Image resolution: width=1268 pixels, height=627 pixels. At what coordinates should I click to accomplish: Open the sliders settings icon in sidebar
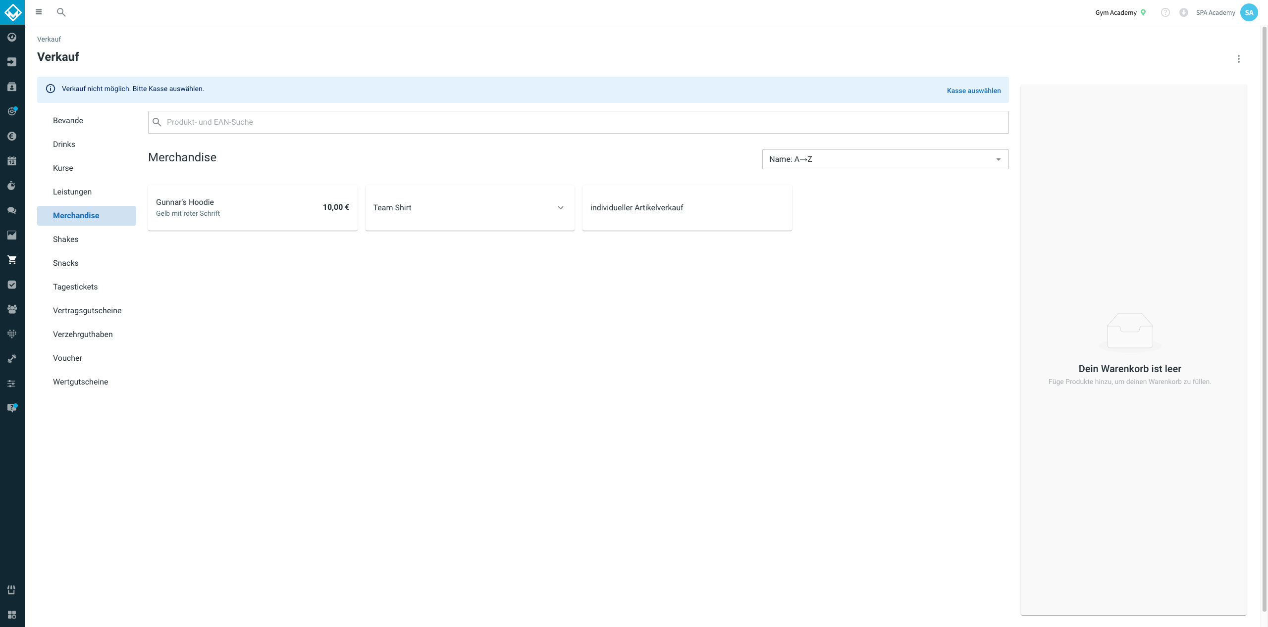[12, 384]
